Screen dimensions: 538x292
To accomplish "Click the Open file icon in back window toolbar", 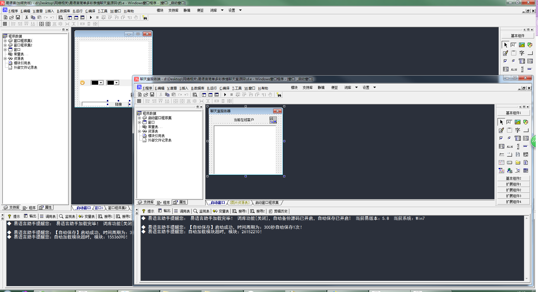I will (11, 18).
